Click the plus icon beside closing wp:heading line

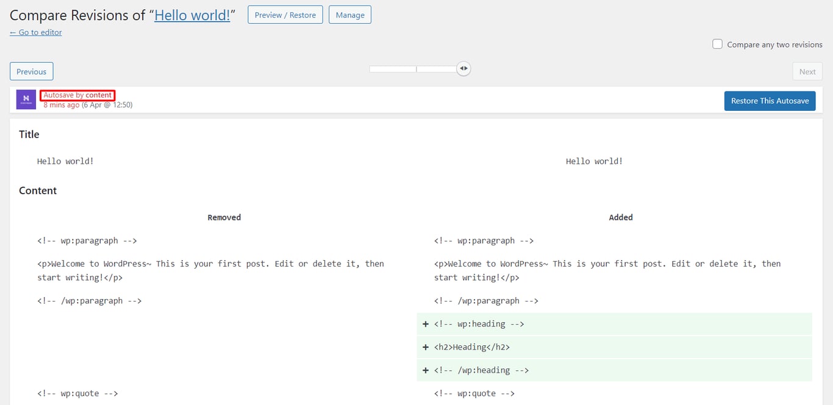click(425, 370)
